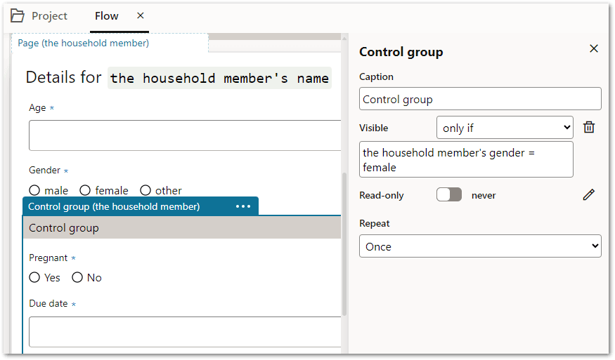The width and height of the screenshot is (615, 360).
Task: Switch to the Flow tab
Action: click(107, 16)
